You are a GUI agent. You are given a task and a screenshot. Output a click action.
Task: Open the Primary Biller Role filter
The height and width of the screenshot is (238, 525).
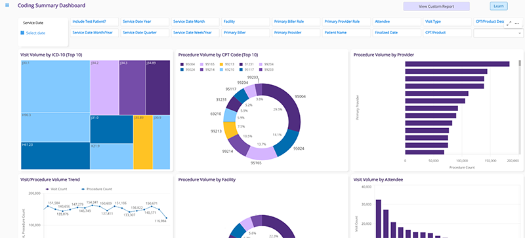(x=296, y=22)
